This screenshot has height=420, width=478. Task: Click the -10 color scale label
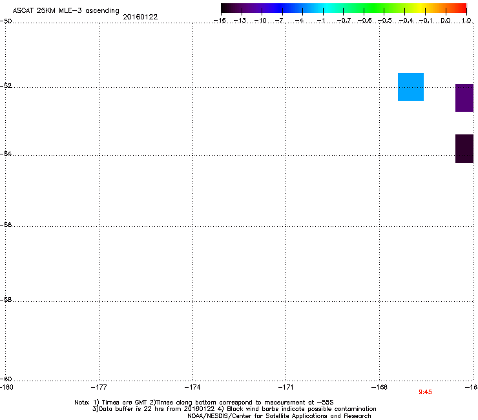260,21
